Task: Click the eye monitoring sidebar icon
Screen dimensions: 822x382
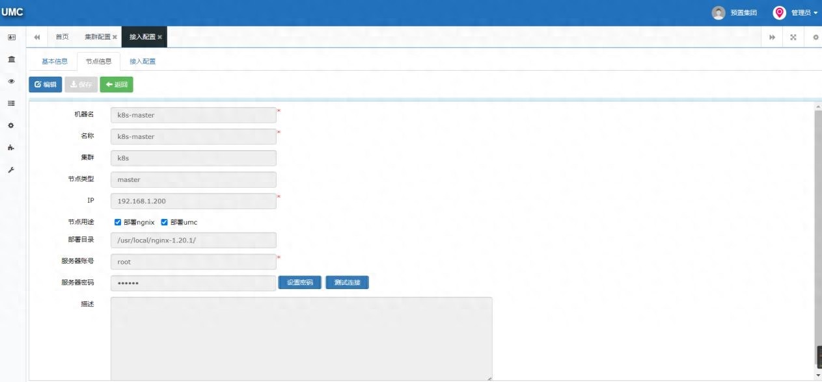Action: pos(11,81)
